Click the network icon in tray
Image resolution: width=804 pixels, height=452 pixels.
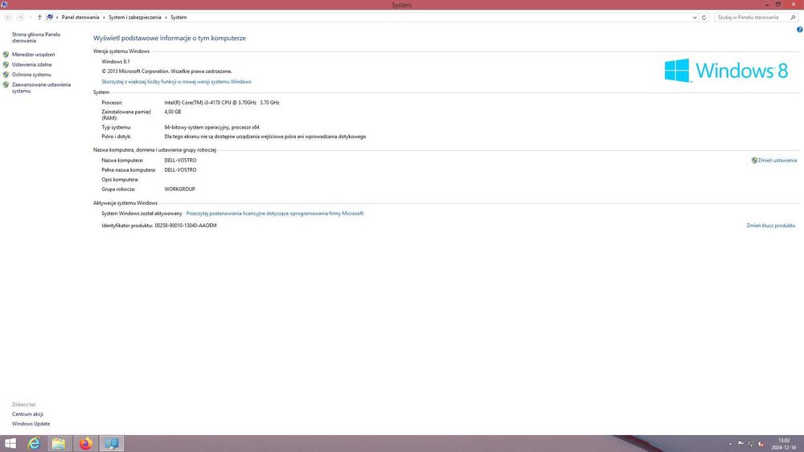point(751,444)
